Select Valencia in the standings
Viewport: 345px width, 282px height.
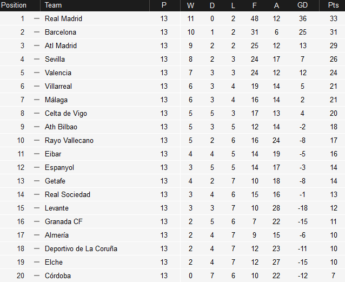58,73
